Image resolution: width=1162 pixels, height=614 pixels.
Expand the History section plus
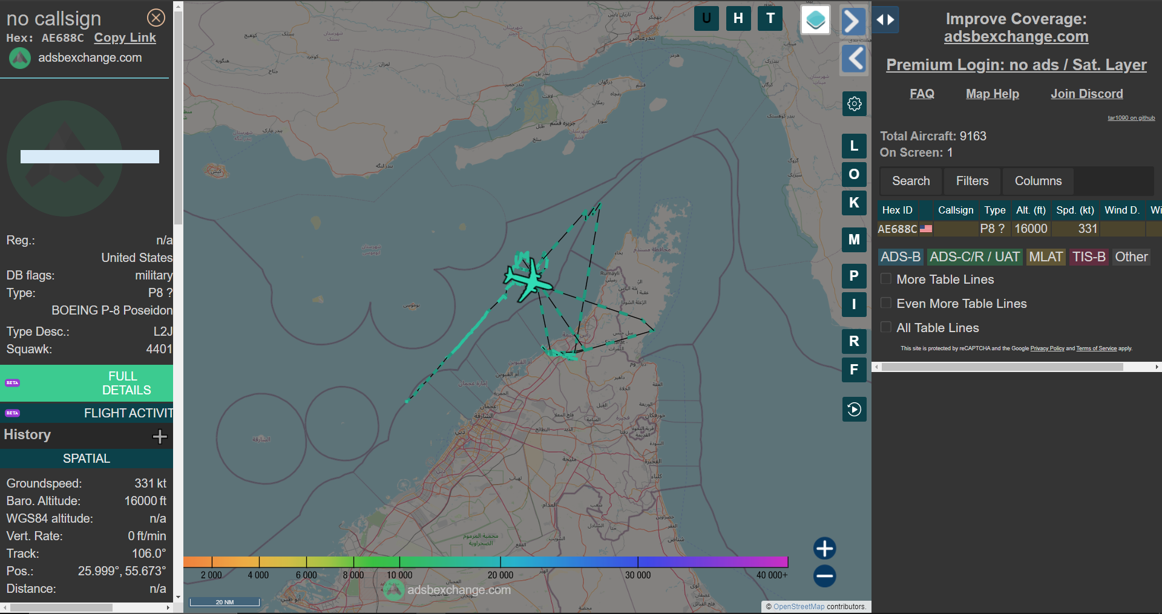(x=160, y=436)
